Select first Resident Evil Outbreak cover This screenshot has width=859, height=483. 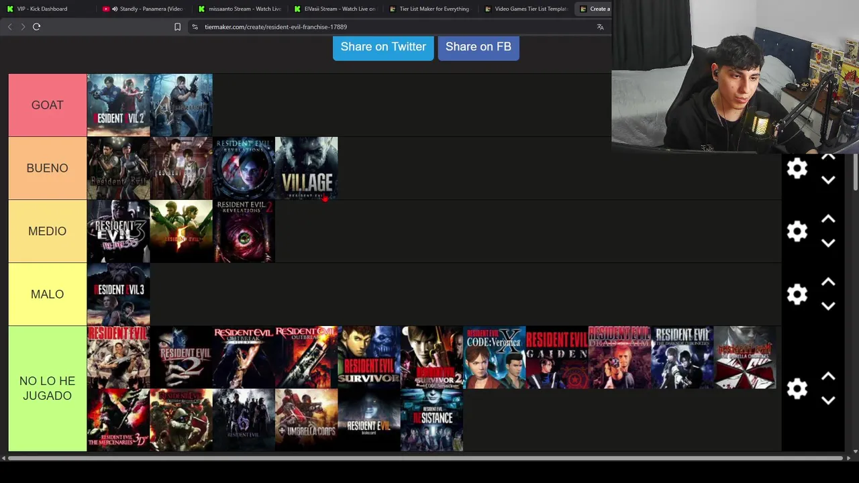pos(244,358)
